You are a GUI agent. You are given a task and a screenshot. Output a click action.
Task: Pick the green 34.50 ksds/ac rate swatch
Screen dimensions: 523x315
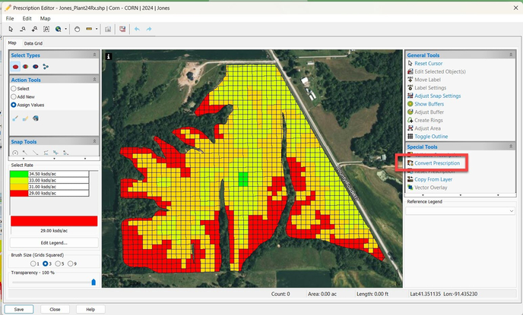tap(19, 174)
